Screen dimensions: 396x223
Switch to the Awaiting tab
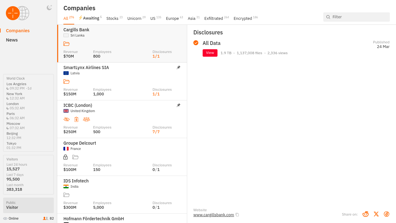[x=90, y=18]
